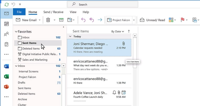Click the Undo arrow in quick access toolbar
This screenshot has height=106, width=200.
(13, 5)
